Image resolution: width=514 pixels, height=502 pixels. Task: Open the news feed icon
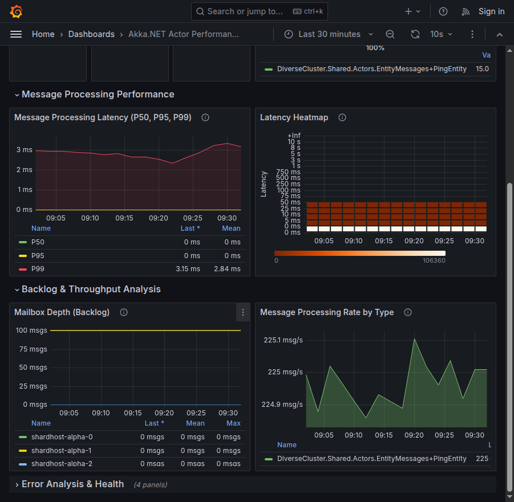466,11
